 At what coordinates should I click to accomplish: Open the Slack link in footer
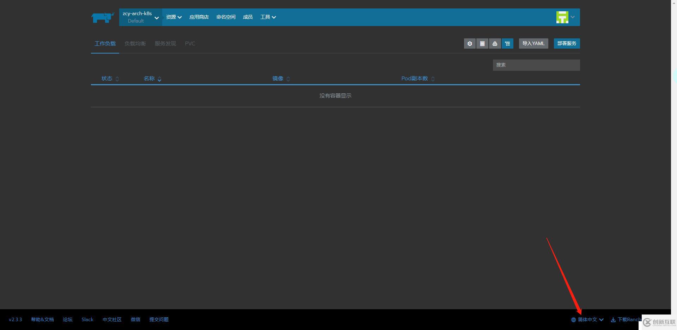tap(87, 319)
